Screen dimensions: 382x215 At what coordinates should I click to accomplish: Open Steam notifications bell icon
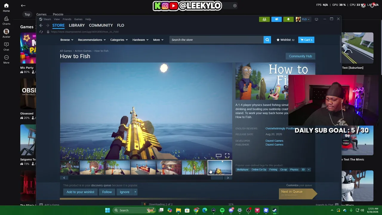(x=288, y=19)
